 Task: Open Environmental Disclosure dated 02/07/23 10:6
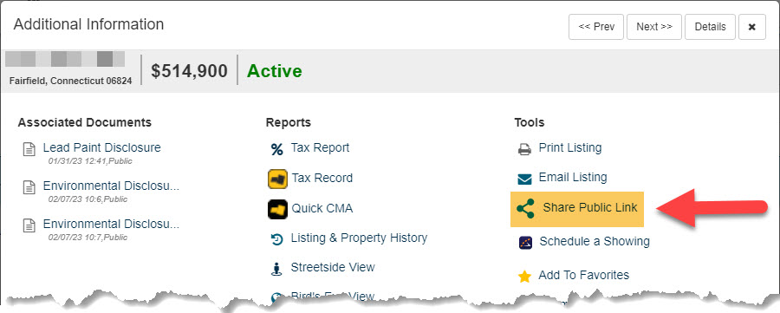(x=111, y=186)
